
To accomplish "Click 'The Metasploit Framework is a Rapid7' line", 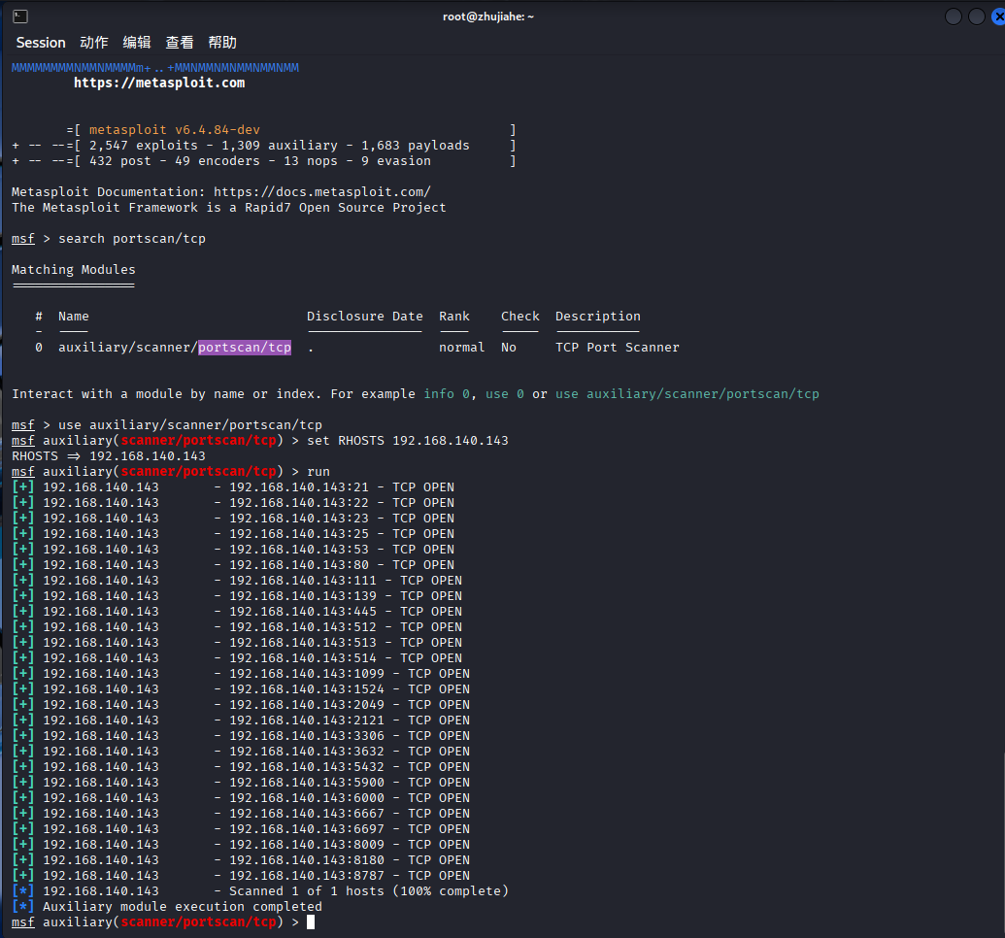I will (x=229, y=207).
